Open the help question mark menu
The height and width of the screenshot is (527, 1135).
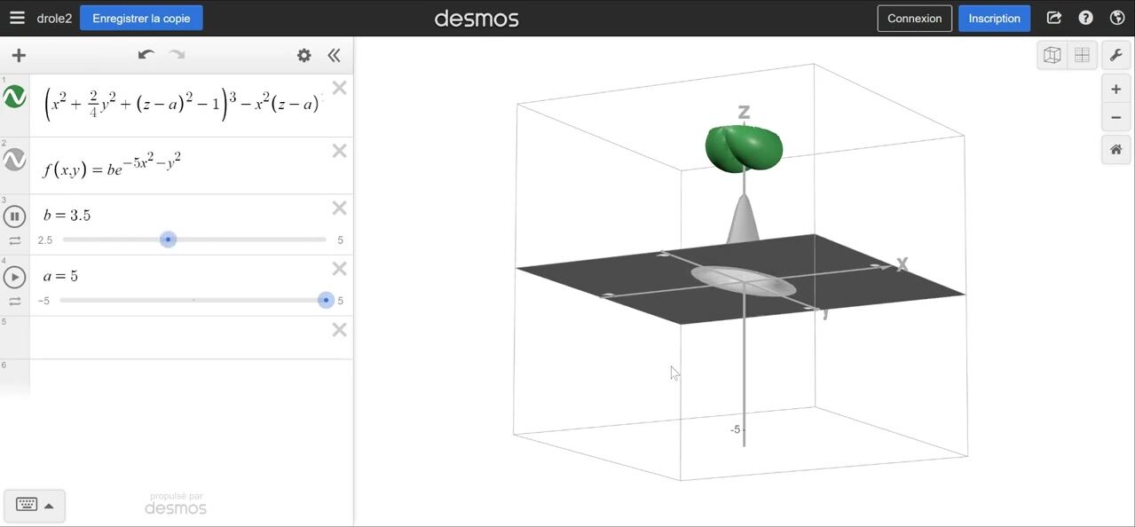pyautogui.click(x=1085, y=18)
